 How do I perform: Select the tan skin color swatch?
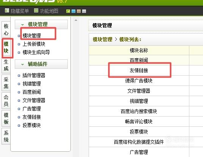[79, 11]
